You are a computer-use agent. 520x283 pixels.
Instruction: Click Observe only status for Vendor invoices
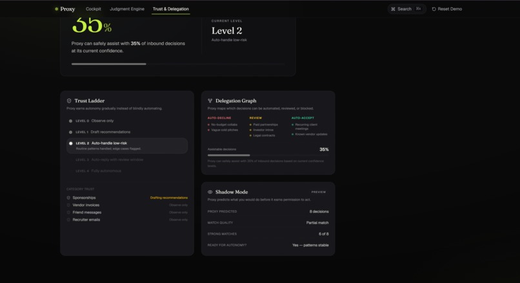(179, 205)
